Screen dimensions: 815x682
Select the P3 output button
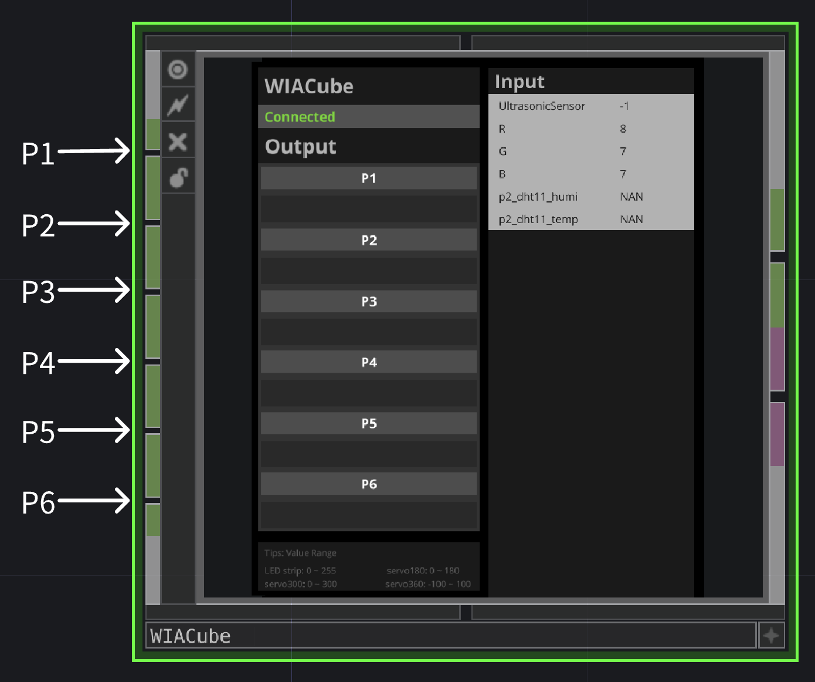369,302
